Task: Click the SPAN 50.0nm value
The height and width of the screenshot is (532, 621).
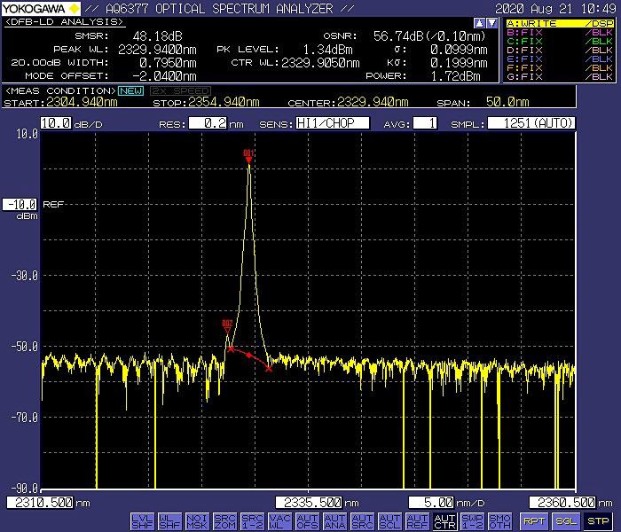Action: click(x=507, y=102)
